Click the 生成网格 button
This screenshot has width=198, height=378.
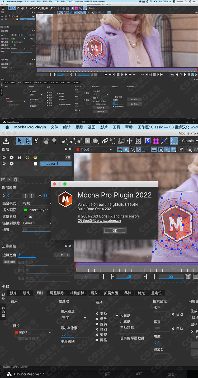pyautogui.click(x=101, y=108)
